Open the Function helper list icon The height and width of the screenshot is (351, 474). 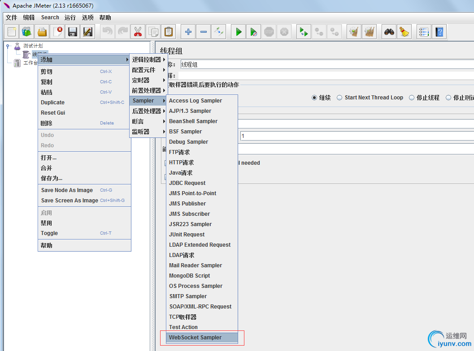(x=424, y=32)
